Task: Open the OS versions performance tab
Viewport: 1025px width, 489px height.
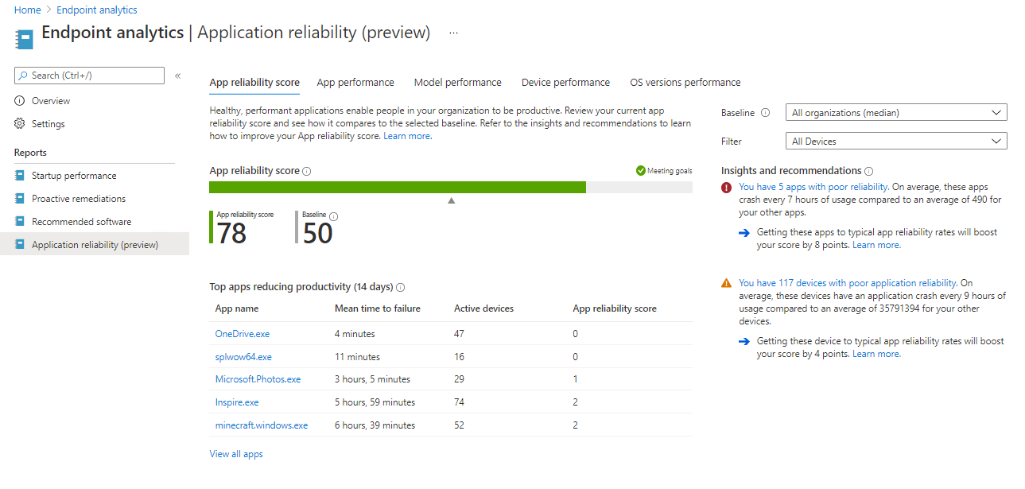Action: pyautogui.click(x=685, y=83)
